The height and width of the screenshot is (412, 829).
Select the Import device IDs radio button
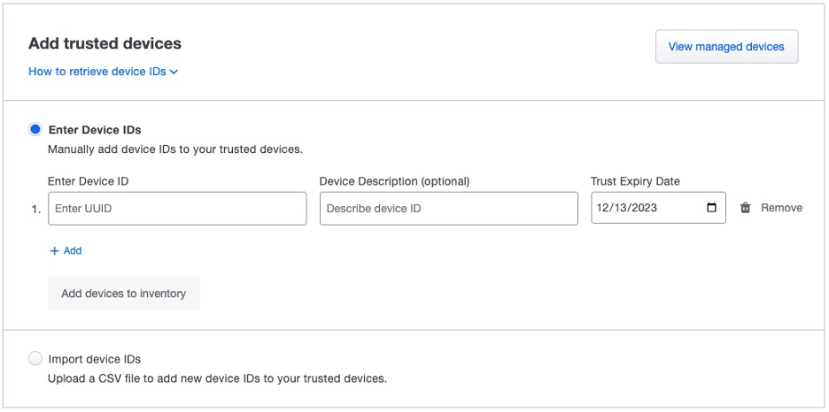[35, 359]
